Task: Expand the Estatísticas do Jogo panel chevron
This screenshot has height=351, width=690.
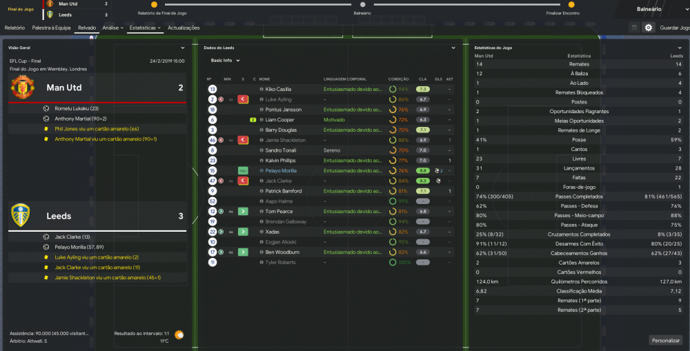Action: click(x=680, y=48)
